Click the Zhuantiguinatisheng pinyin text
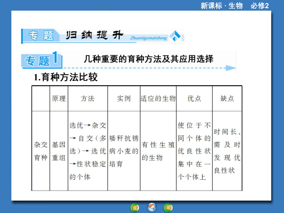Screen dimensions: 284x213 149,38
